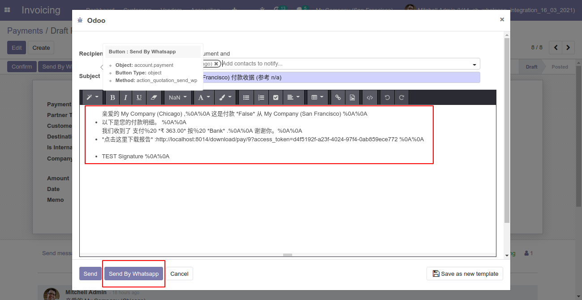582x300 pixels.
Task: Toggle bold formatting in editor
Action: tap(112, 97)
